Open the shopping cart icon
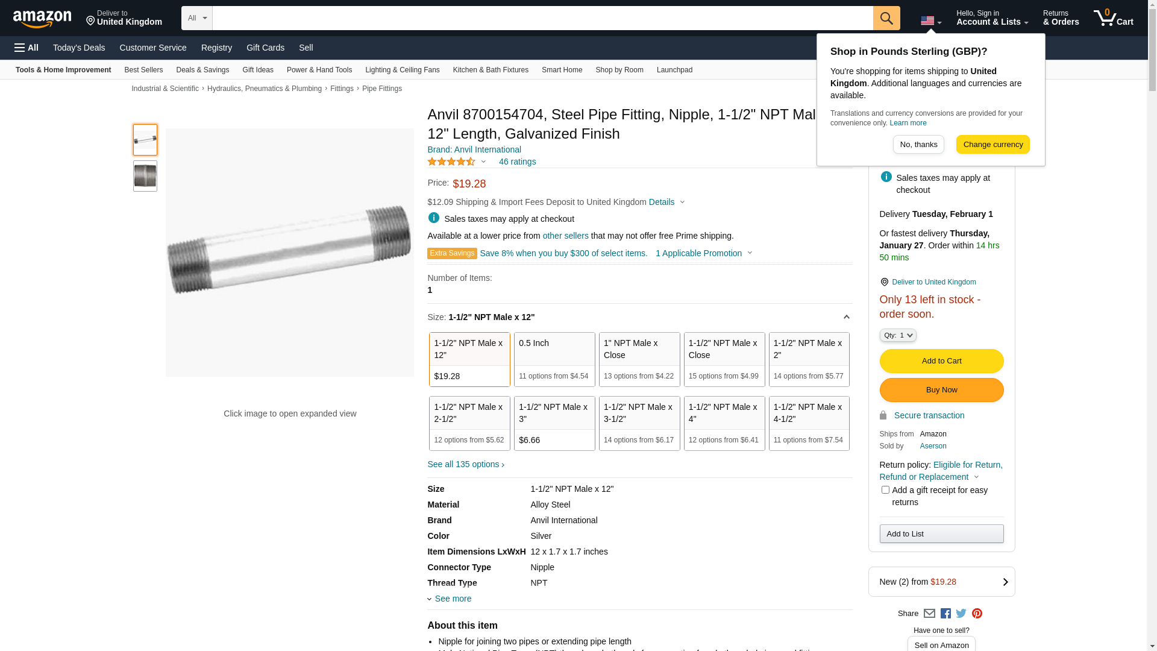Screen dimensions: 1157x651 (1113, 18)
